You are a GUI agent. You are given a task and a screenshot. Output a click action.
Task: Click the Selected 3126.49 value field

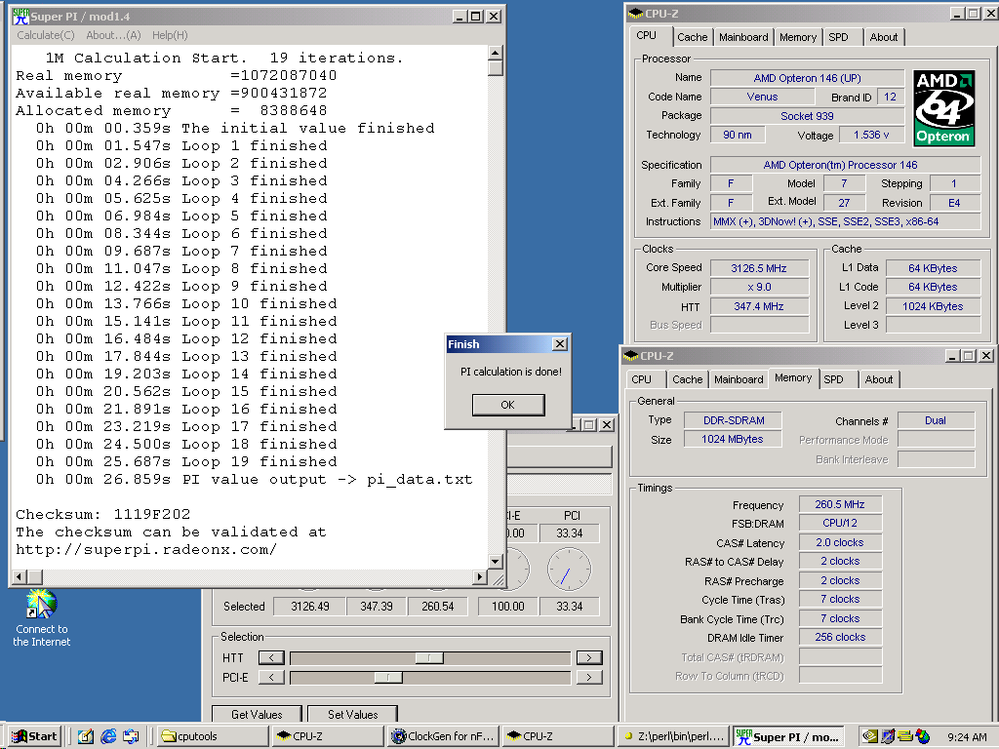[309, 607]
